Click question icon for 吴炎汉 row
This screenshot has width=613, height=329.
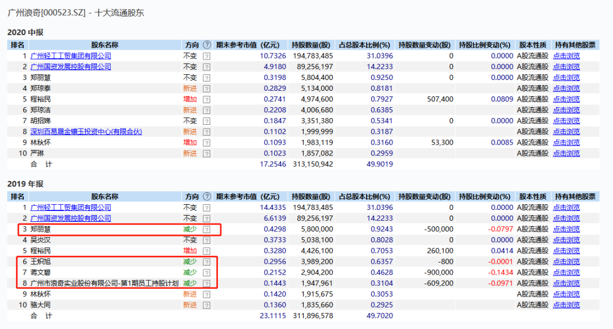[x=207, y=241]
